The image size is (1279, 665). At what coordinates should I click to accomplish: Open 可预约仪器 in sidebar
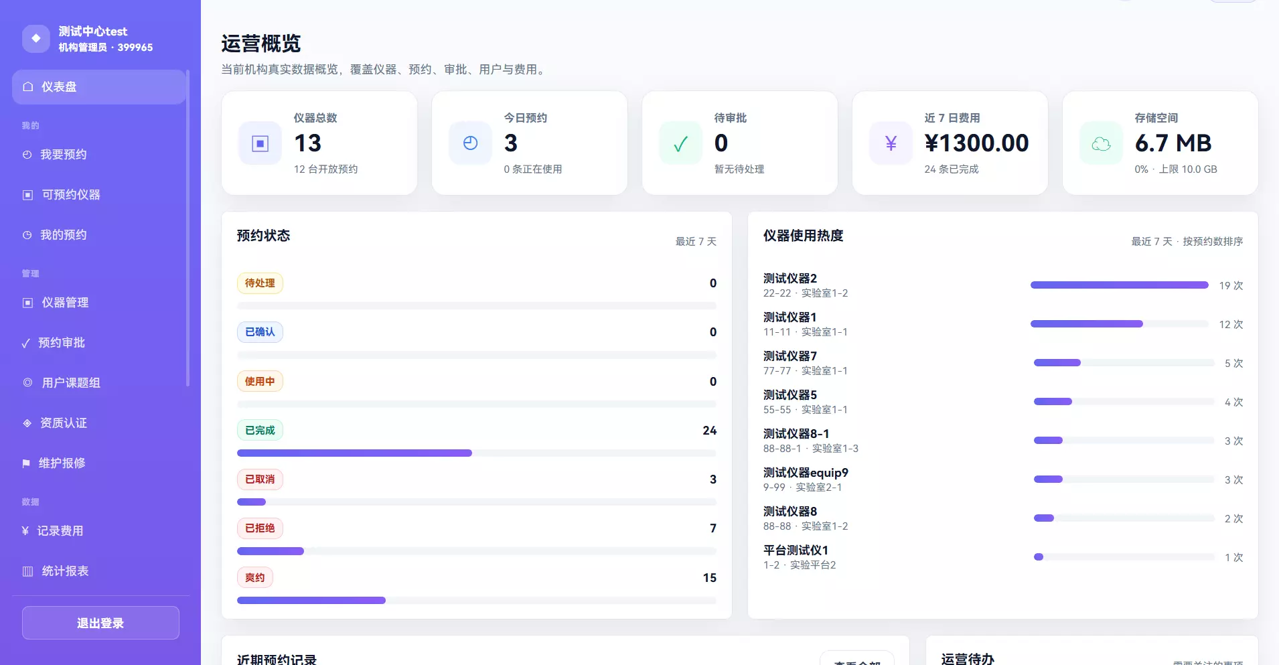click(x=99, y=195)
